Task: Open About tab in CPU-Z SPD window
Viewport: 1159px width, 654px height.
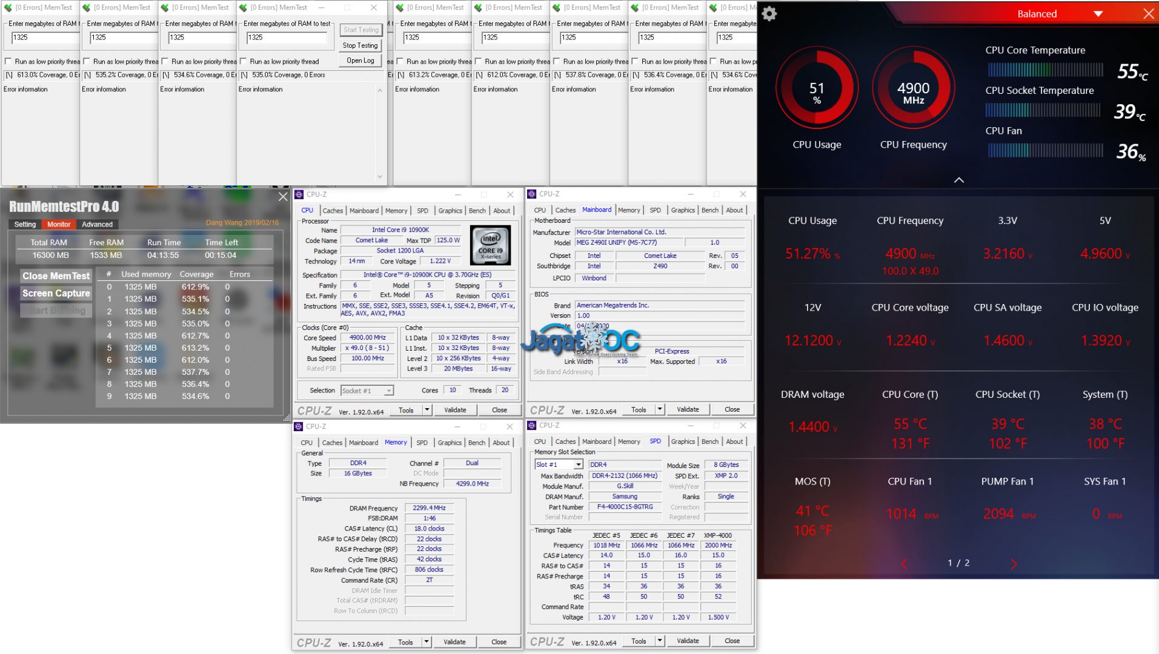Action: click(x=734, y=441)
